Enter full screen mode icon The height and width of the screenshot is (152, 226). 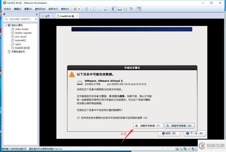pyautogui.click(x=125, y=9)
